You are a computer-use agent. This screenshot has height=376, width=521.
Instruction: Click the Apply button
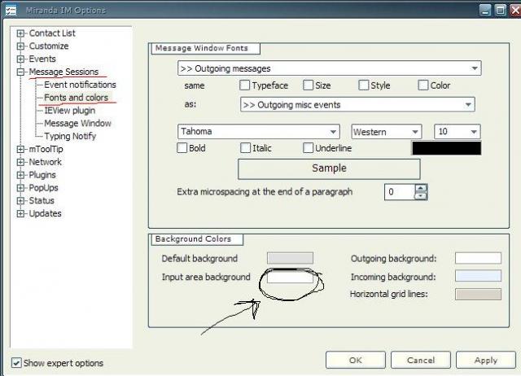click(486, 360)
